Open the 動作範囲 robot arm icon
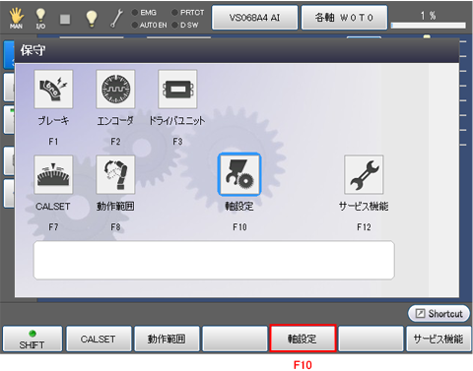Image resolution: width=473 pixels, height=371 pixels. pos(115,175)
